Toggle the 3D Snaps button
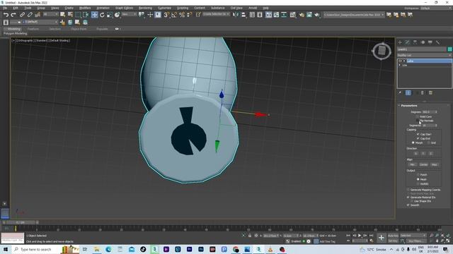 click(x=166, y=15)
